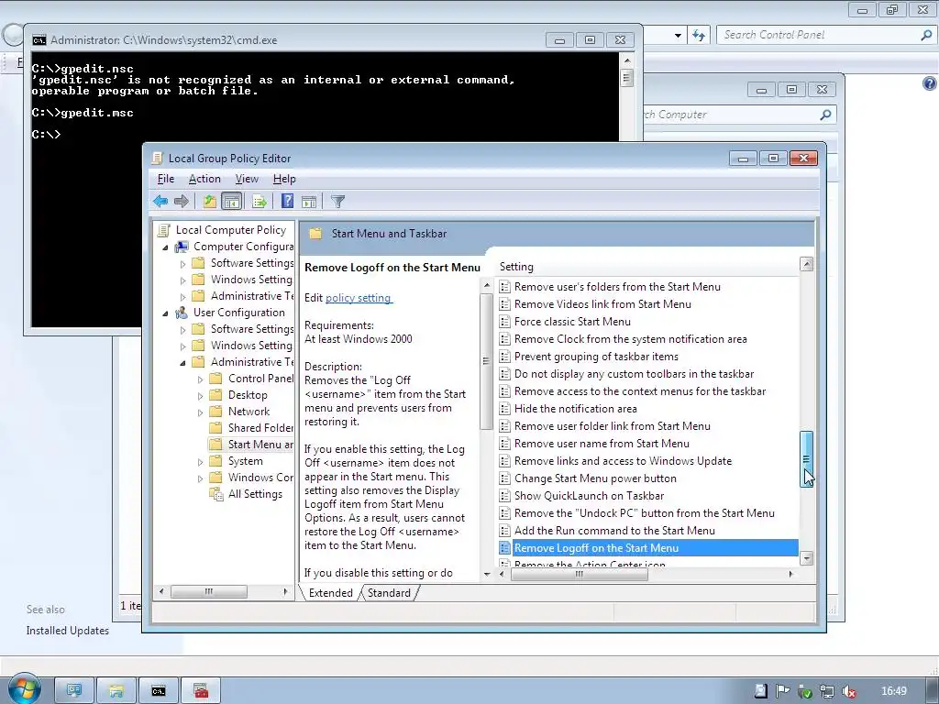Click the description pane vertical scrollbar thumb
939x704 pixels.
[x=486, y=361]
